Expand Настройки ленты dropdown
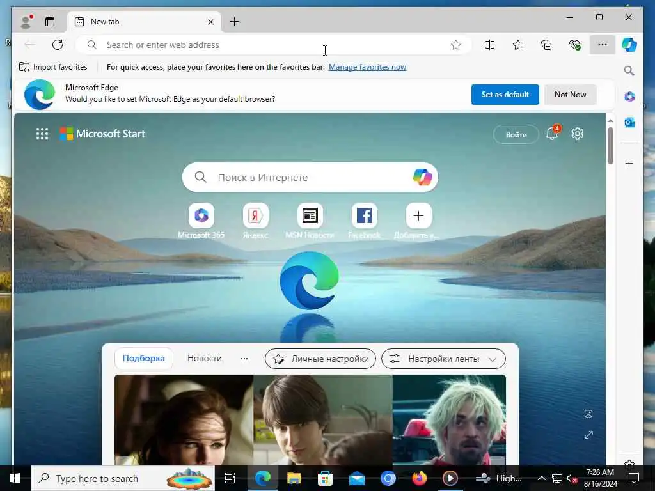The height and width of the screenshot is (491, 655). click(444, 359)
